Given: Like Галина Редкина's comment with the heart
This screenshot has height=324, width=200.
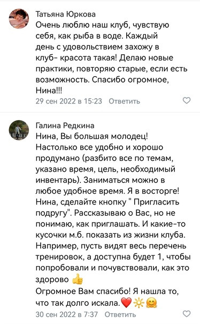Looking at the screenshot, I should (187, 314).
